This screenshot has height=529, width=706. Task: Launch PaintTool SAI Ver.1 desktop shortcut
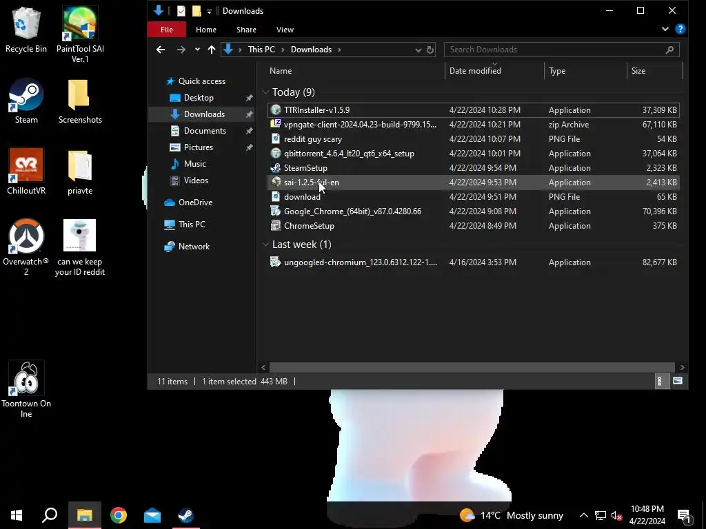80,34
